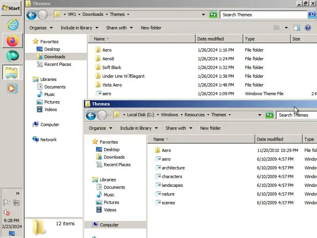The height and width of the screenshot is (238, 317).
Task: Open Recent Places in back window sidebar
Action: click(x=57, y=64)
